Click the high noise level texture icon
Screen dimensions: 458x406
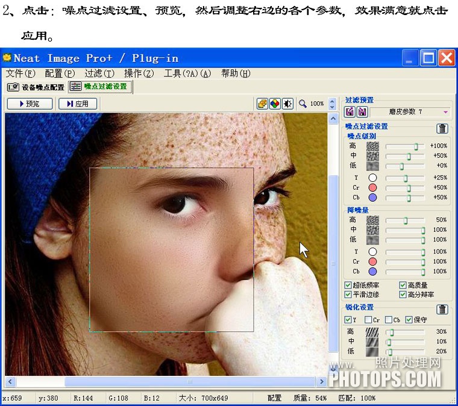pyautogui.click(x=372, y=146)
